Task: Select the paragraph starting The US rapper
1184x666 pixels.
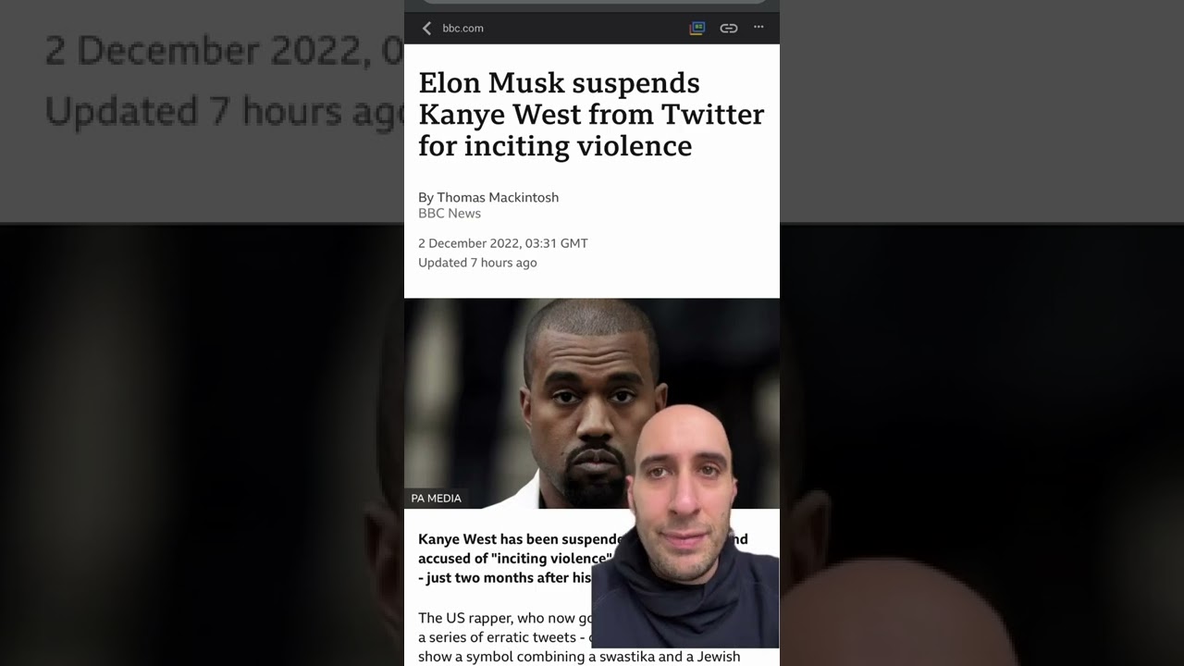Action: [x=504, y=637]
